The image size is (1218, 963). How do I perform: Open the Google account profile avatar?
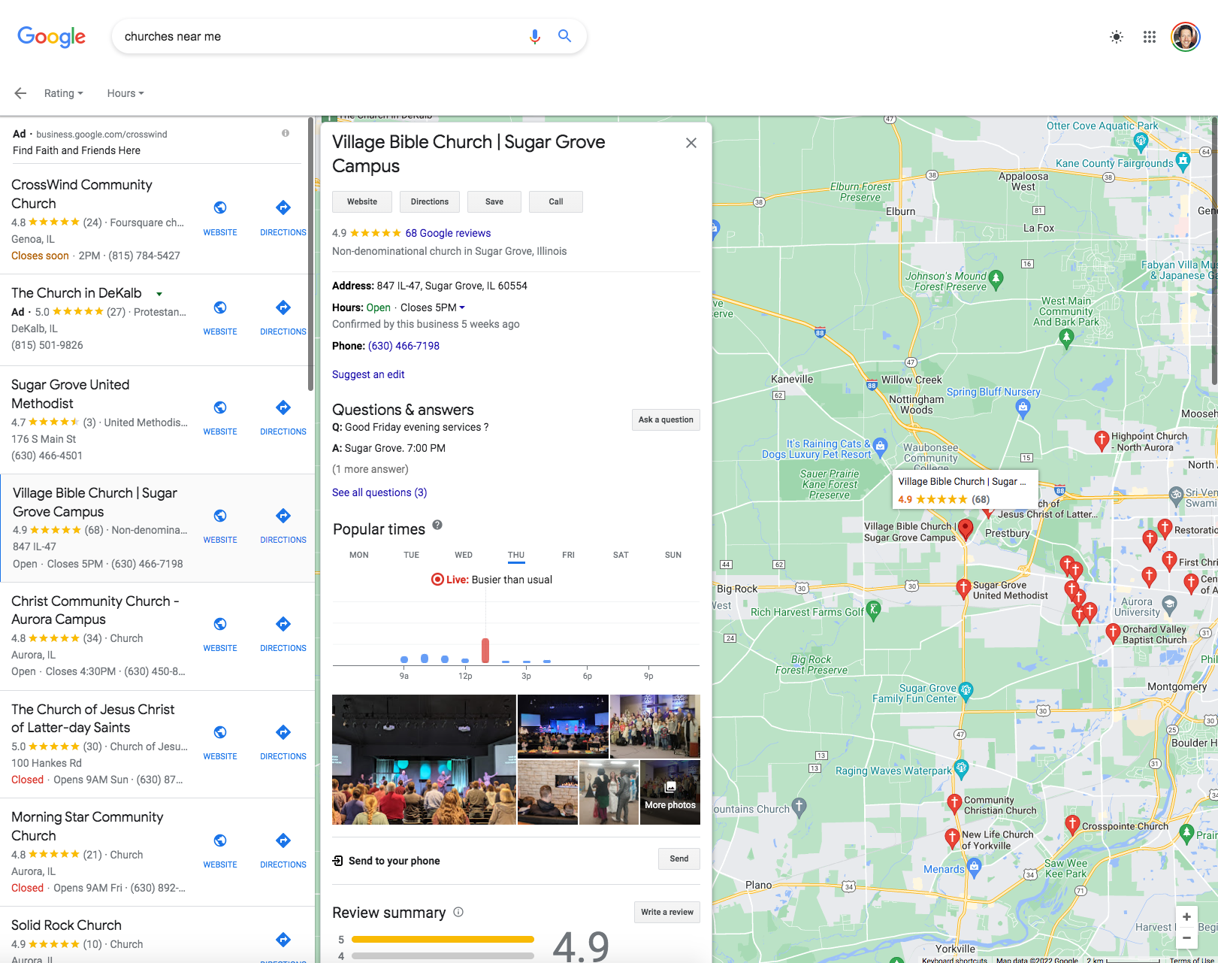pos(1186,37)
